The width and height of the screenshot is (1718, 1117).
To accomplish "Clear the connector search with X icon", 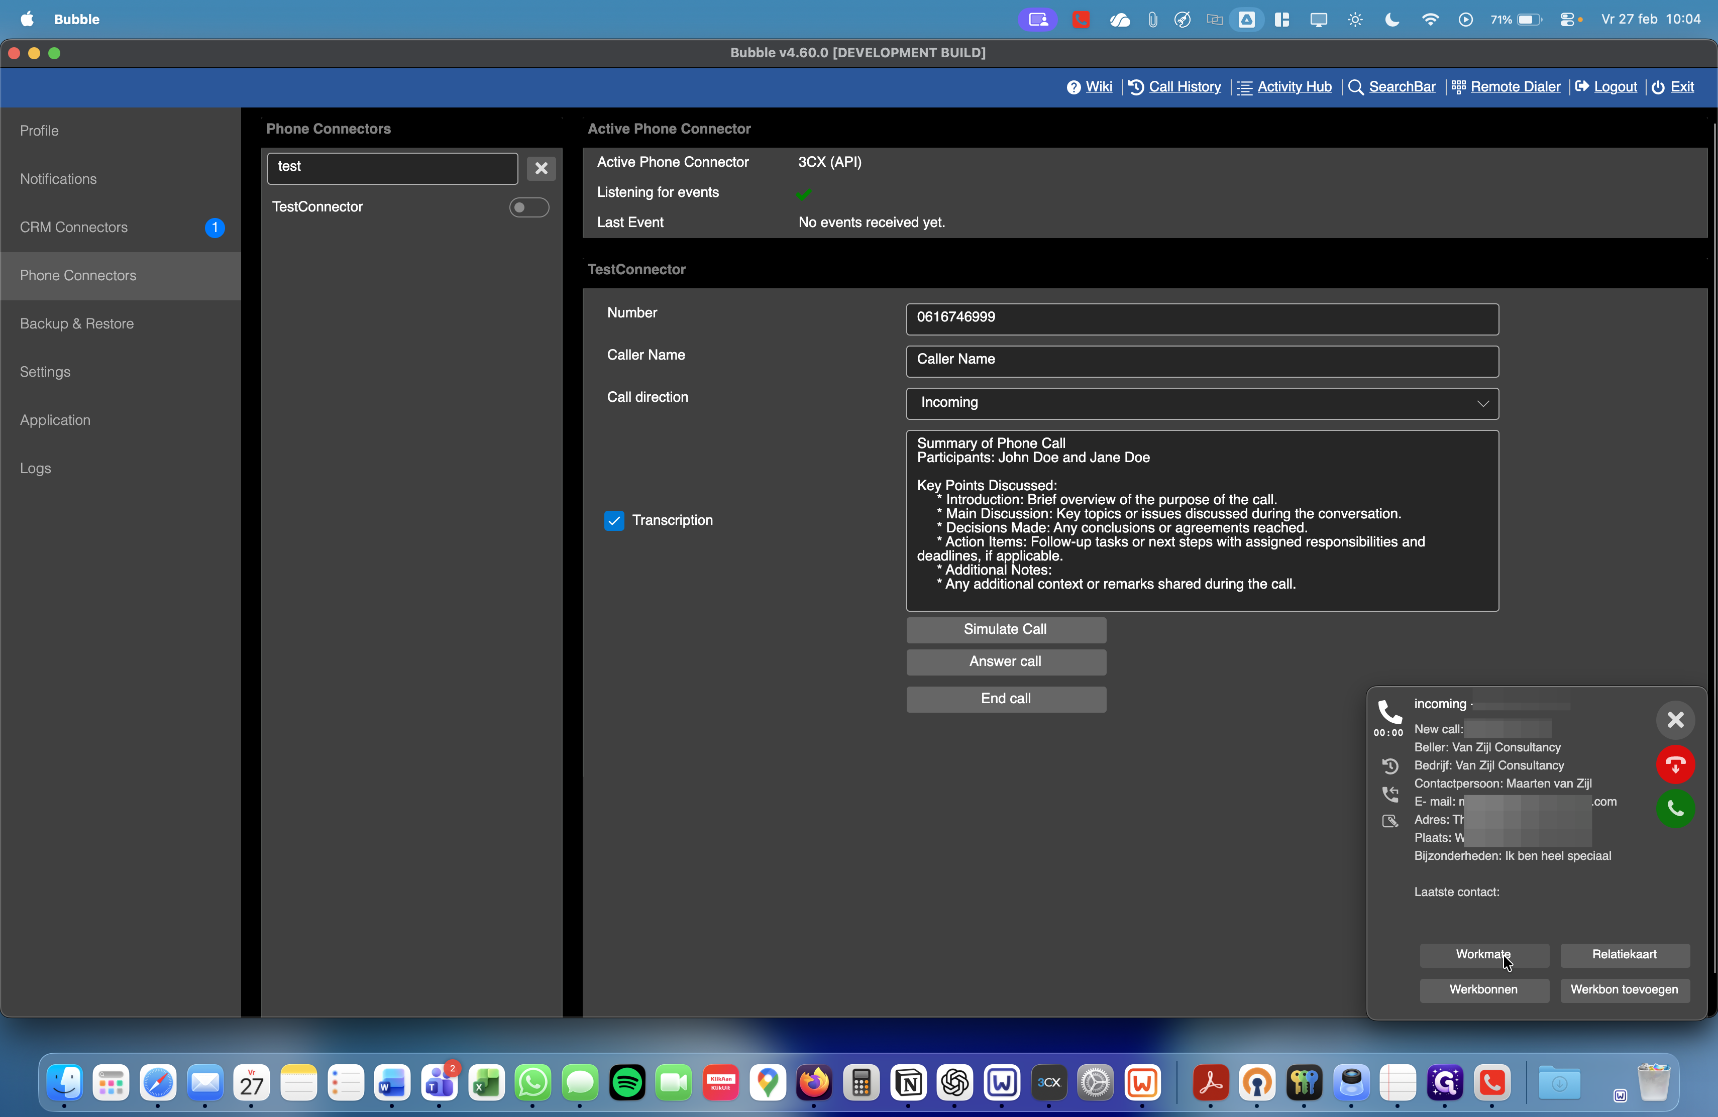I will [541, 168].
